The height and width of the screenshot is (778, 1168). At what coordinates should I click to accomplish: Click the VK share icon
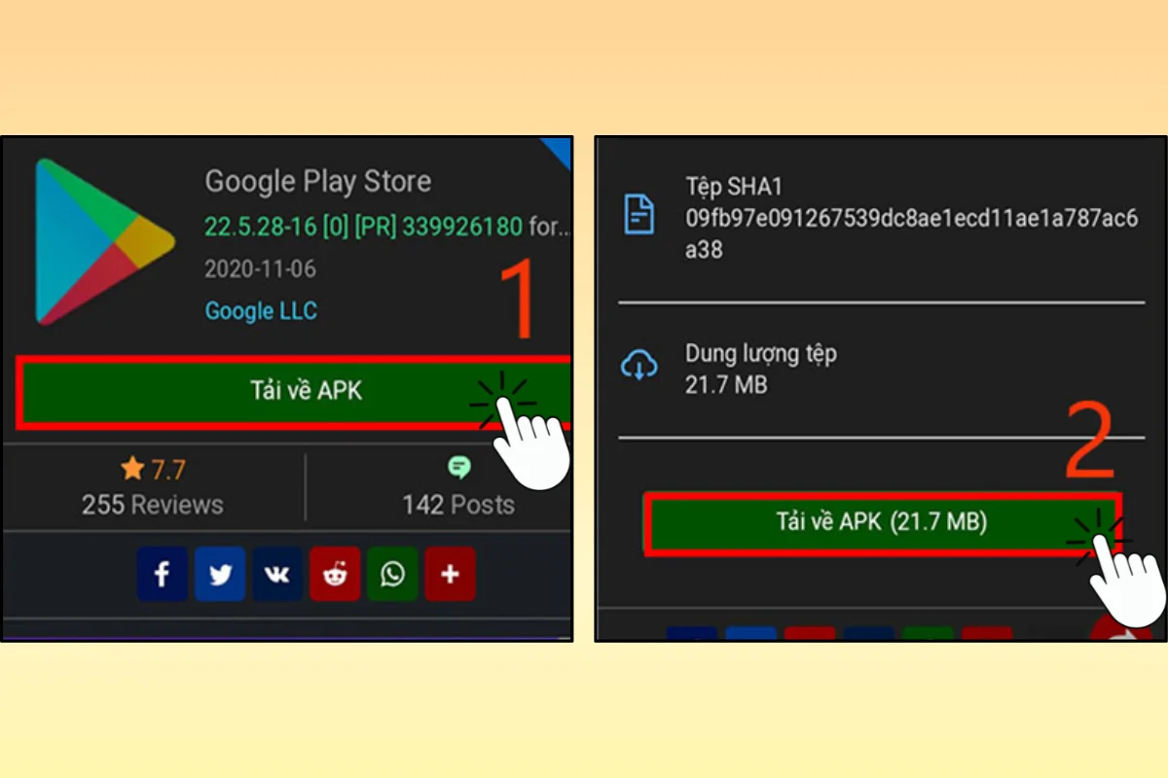pyautogui.click(x=277, y=574)
